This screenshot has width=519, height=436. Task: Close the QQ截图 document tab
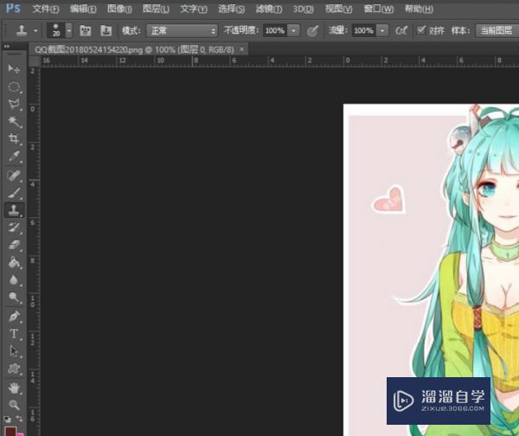pos(242,49)
